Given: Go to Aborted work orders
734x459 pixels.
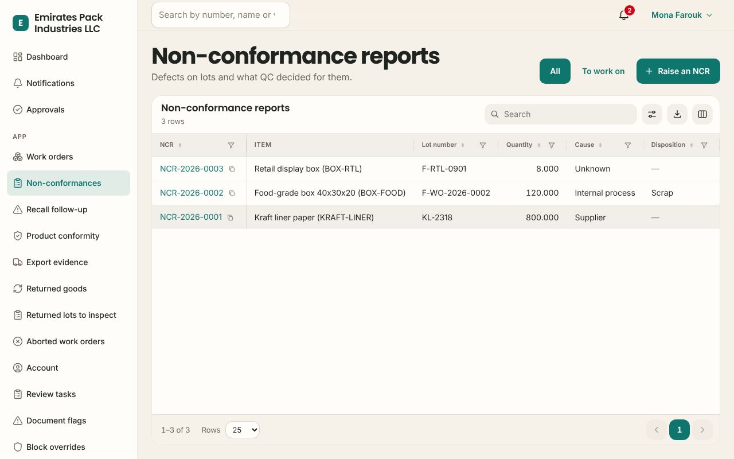Looking at the screenshot, I should (x=68, y=341).
